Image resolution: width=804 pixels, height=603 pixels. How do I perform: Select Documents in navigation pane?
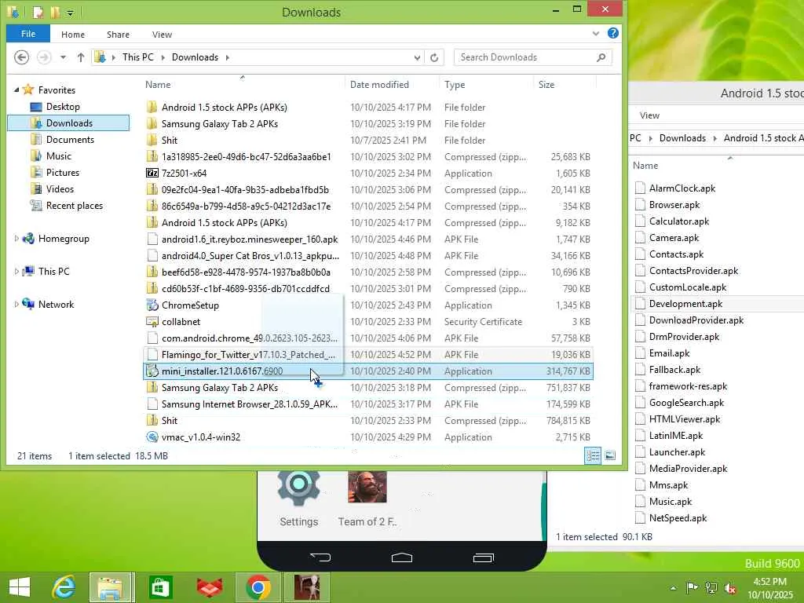[70, 140]
